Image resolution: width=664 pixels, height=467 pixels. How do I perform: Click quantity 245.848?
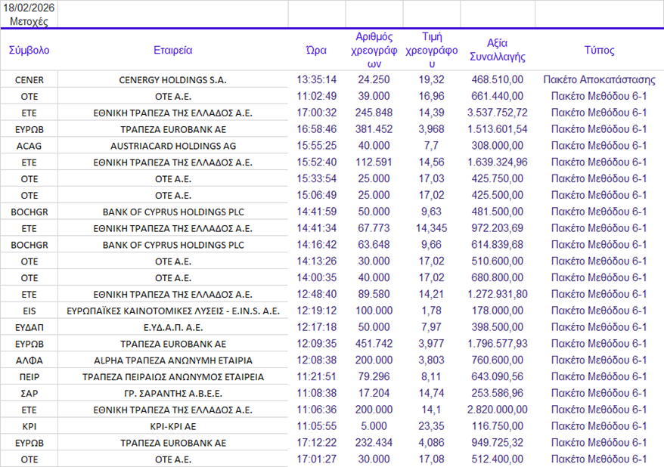(374, 113)
